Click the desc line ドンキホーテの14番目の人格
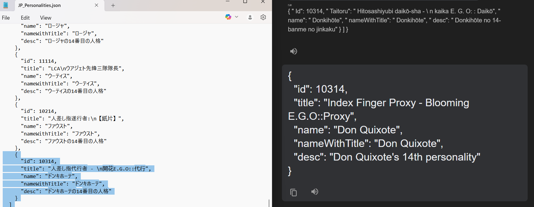 (66, 191)
